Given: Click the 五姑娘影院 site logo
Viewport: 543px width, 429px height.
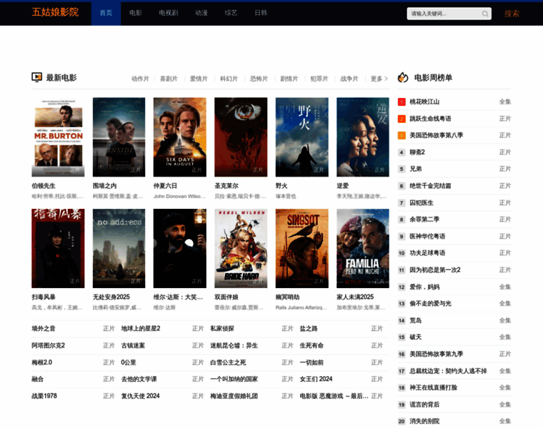Looking at the screenshot, I should (x=56, y=12).
